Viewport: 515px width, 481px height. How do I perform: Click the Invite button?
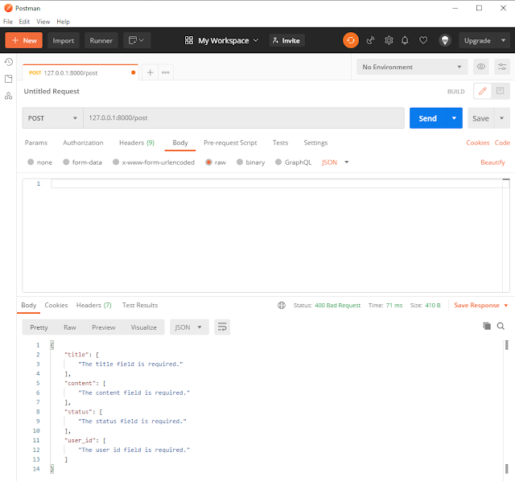click(x=286, y=40)
